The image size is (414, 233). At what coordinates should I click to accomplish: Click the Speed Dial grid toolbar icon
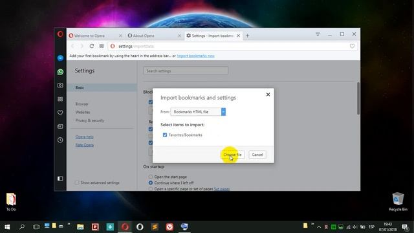point(102,46)
